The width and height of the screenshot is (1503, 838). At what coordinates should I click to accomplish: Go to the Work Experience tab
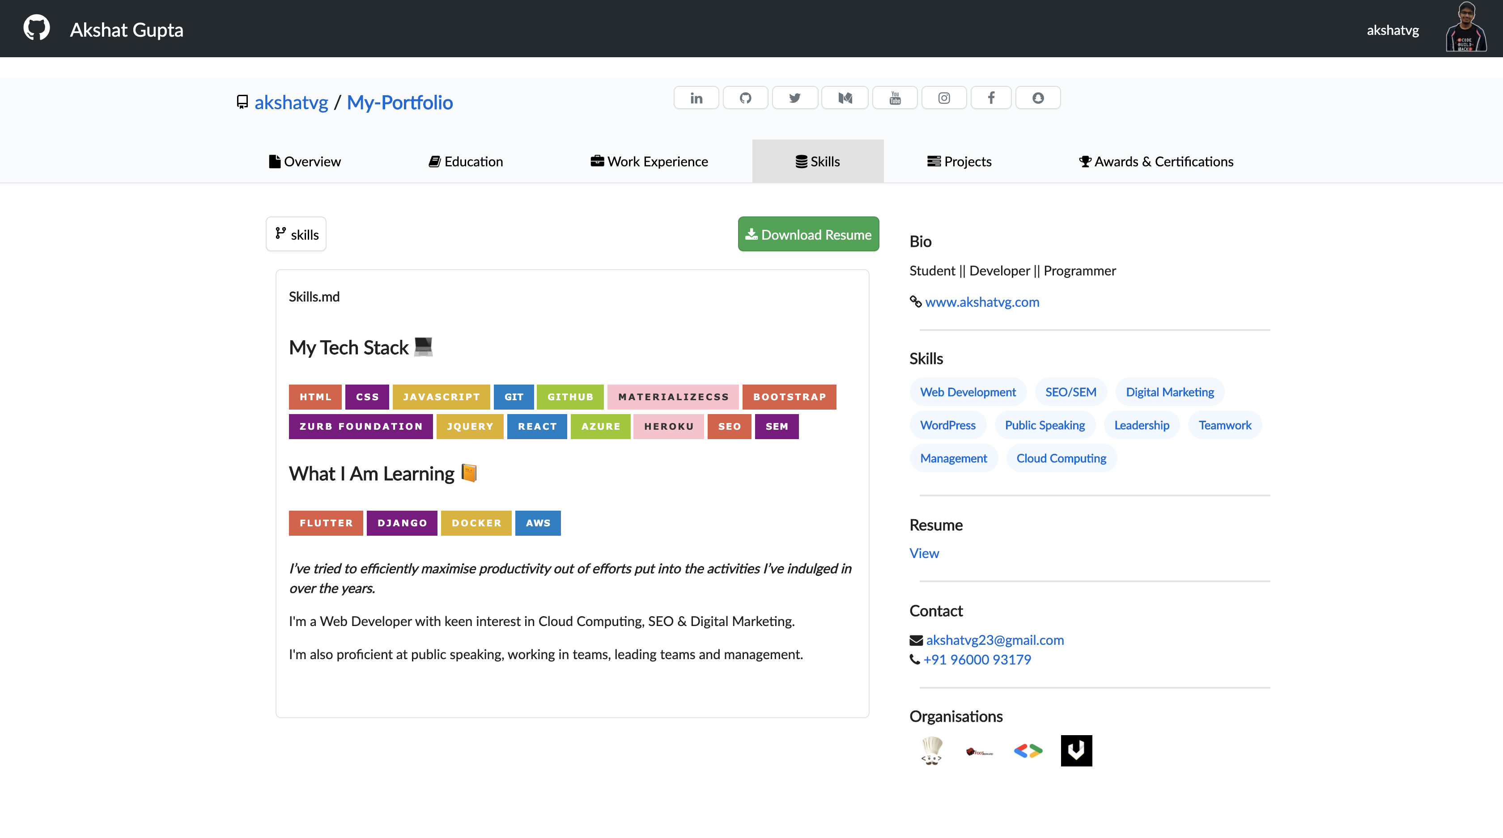(x=650, y=161)
